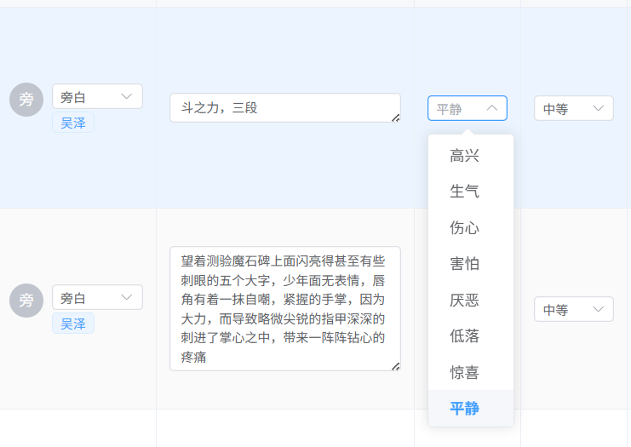Image resolution: width=631 pixels, height=447 pixels.
Task: Pick the 伤心 emotion option
Action: [x=465, y=228]
